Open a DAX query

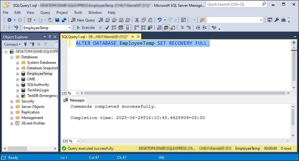128,20
